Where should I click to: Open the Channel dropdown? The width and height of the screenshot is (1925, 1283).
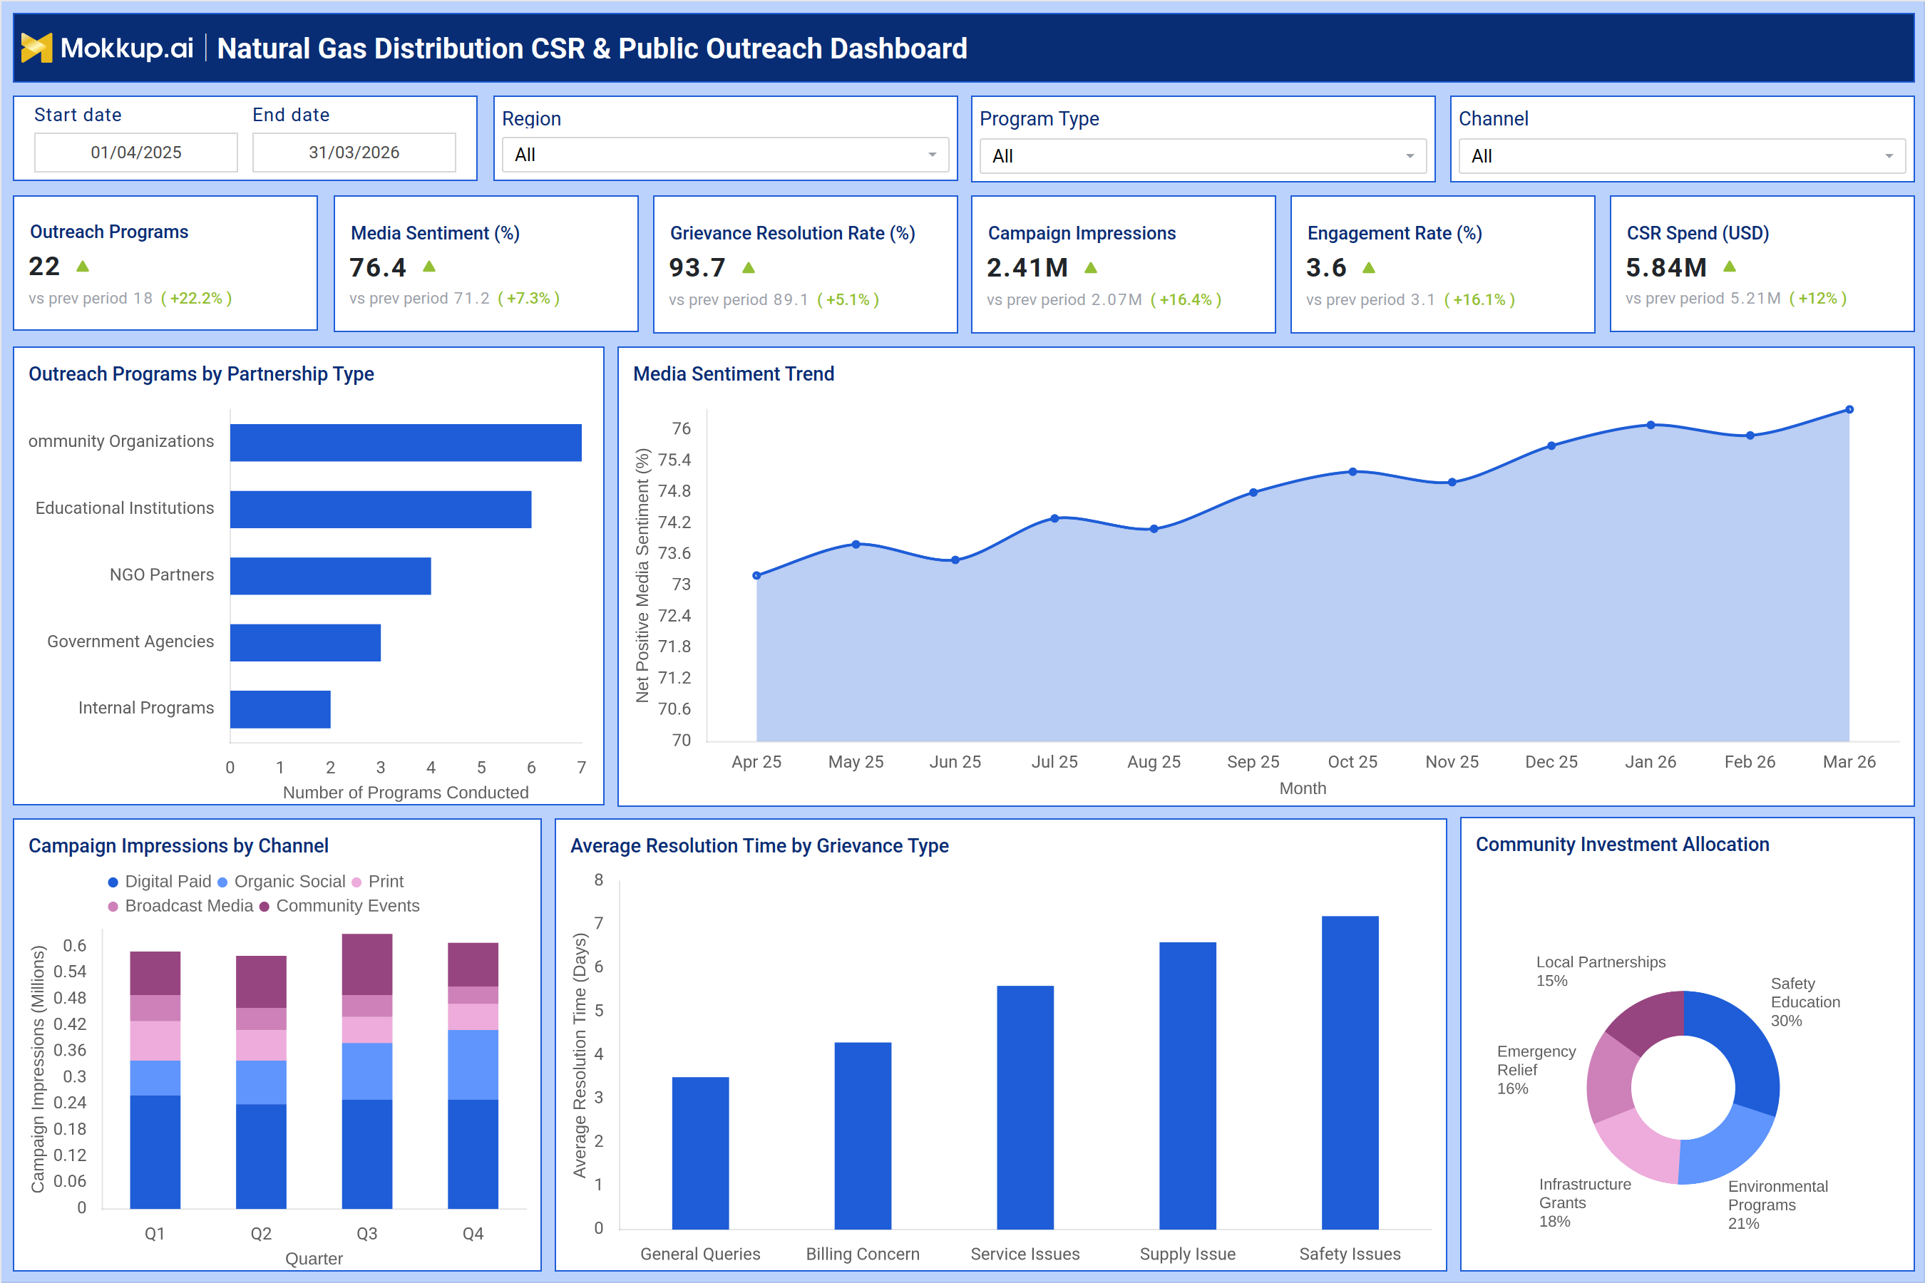coord(1682,155)
